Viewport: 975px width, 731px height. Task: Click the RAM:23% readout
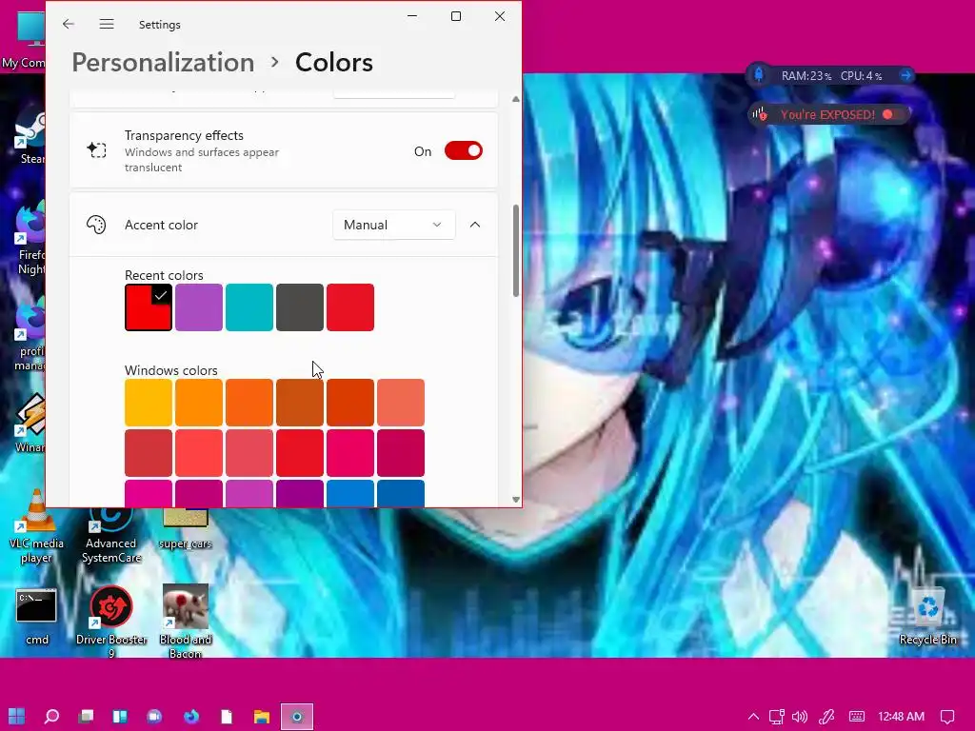click(806, 76)
